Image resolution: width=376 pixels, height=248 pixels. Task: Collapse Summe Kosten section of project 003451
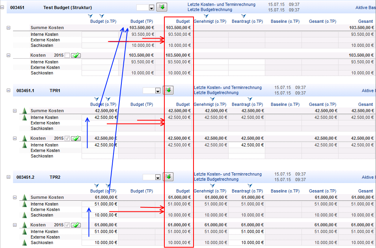(x=8, y=28)
